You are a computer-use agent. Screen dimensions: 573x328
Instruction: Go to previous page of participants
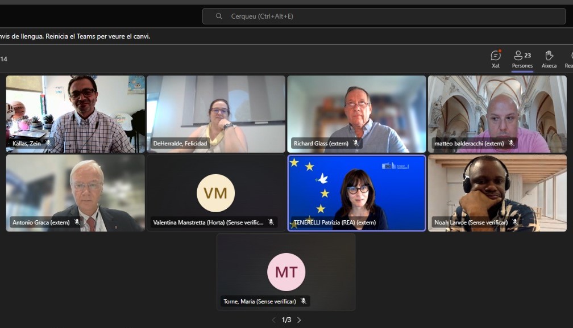point(273,320)
